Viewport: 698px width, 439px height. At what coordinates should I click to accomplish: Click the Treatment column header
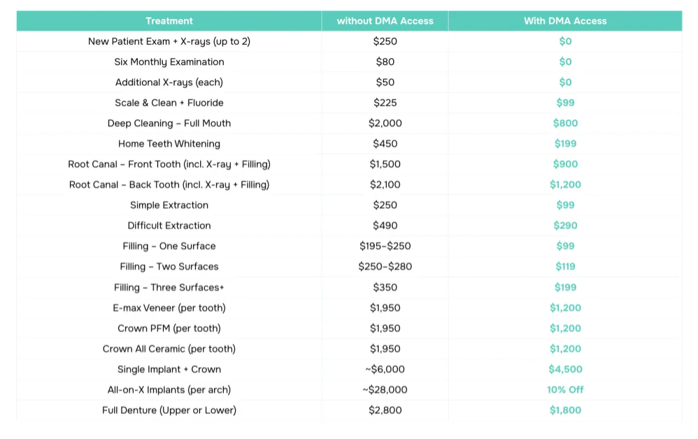[x=169, y=21]
